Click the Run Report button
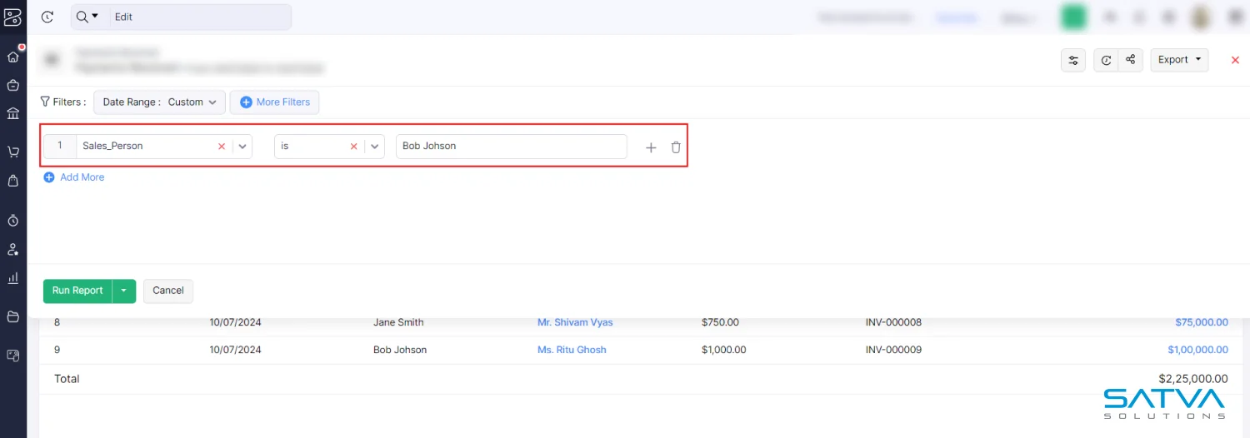This screenshot has width=1250, height=438. pos(77,291)
